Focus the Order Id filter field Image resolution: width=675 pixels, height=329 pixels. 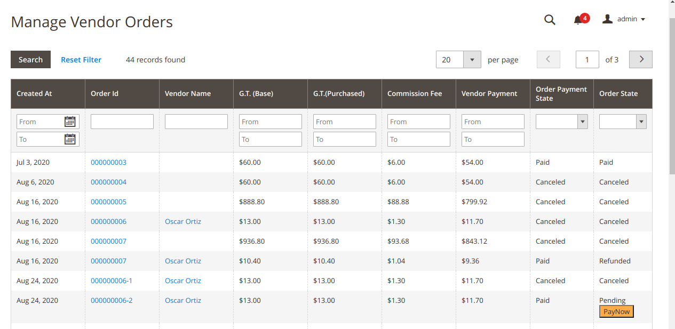click(122, 122)
